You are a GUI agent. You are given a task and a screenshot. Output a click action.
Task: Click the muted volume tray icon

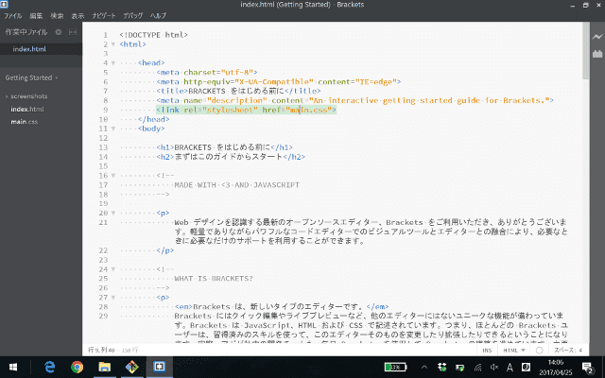(x=494, y=368)
